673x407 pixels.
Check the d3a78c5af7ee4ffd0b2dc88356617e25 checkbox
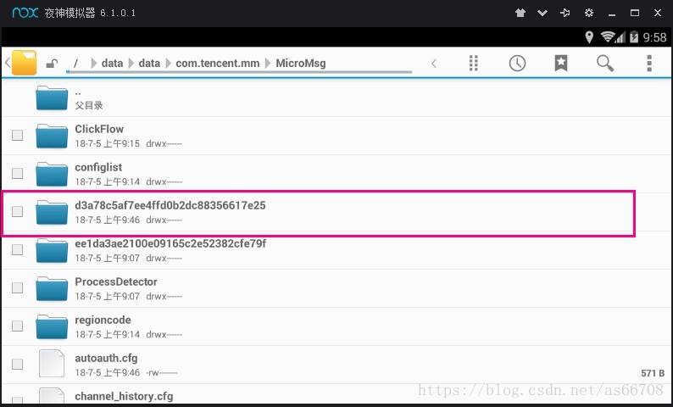17,211
